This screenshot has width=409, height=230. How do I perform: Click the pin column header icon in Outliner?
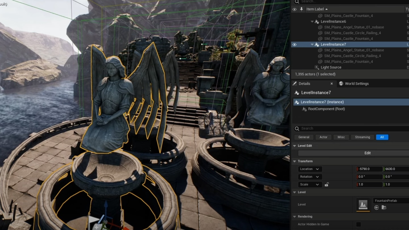tap(302, 9)
